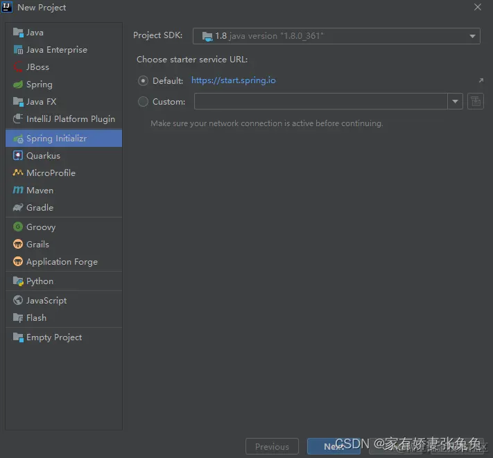Click the SDK folder icon in combo box
The width and height of the screenshot is (493, 458).
point(207,37)
